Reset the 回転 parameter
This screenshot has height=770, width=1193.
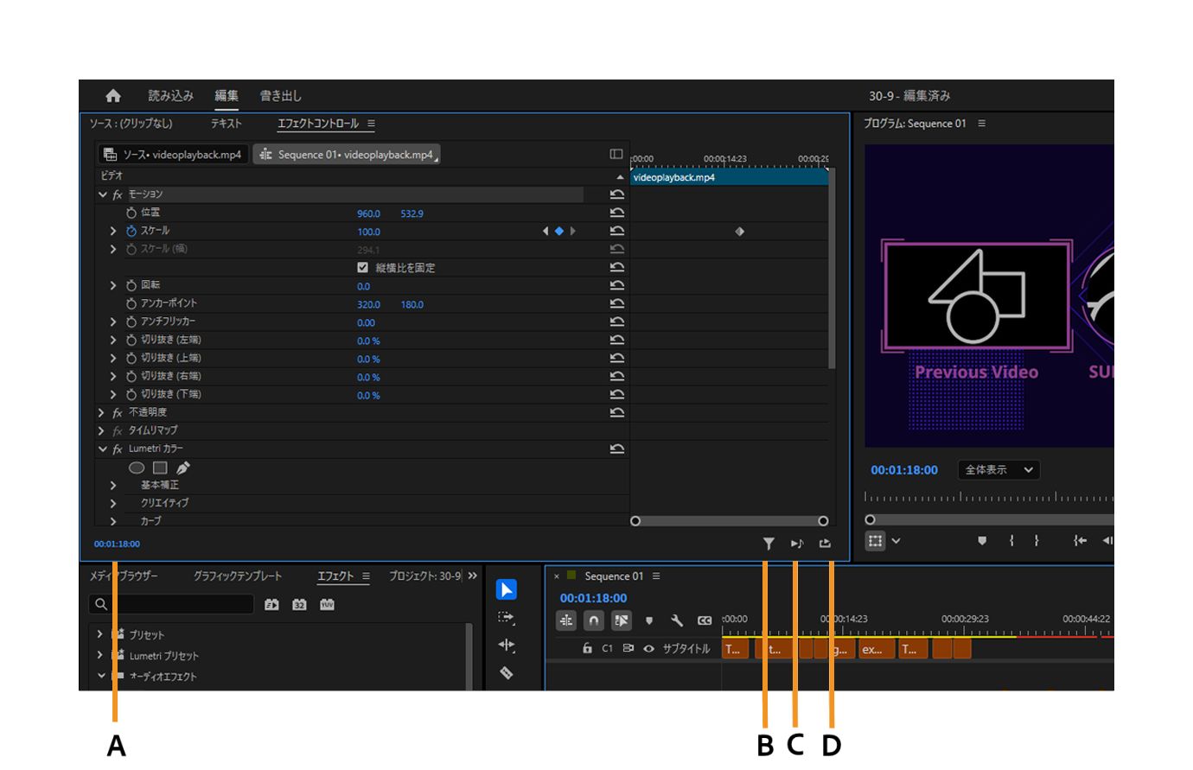coord(617,285)
